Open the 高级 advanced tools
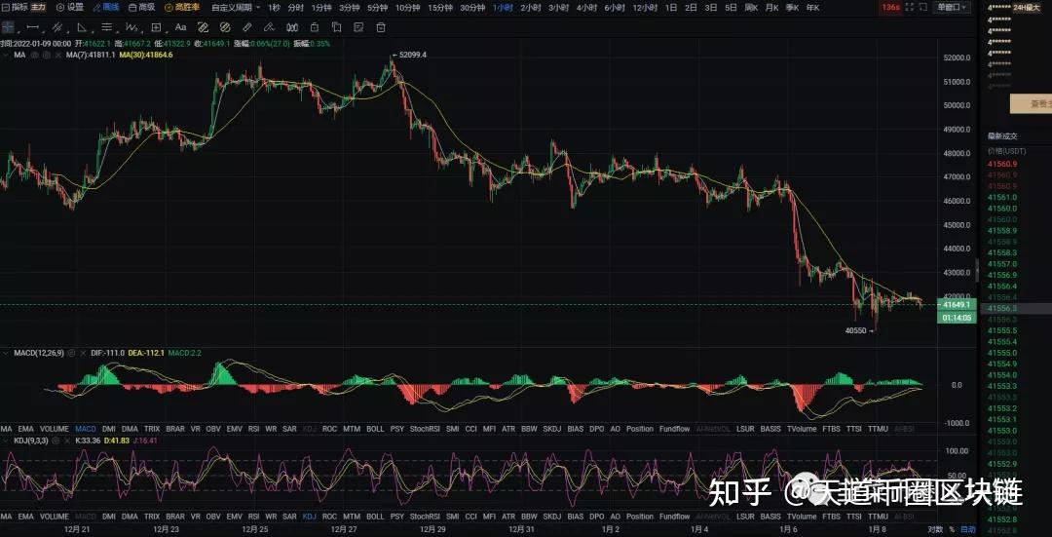Screen dimensions: 1052x537 pyautogui.click(x=141, y=8)
